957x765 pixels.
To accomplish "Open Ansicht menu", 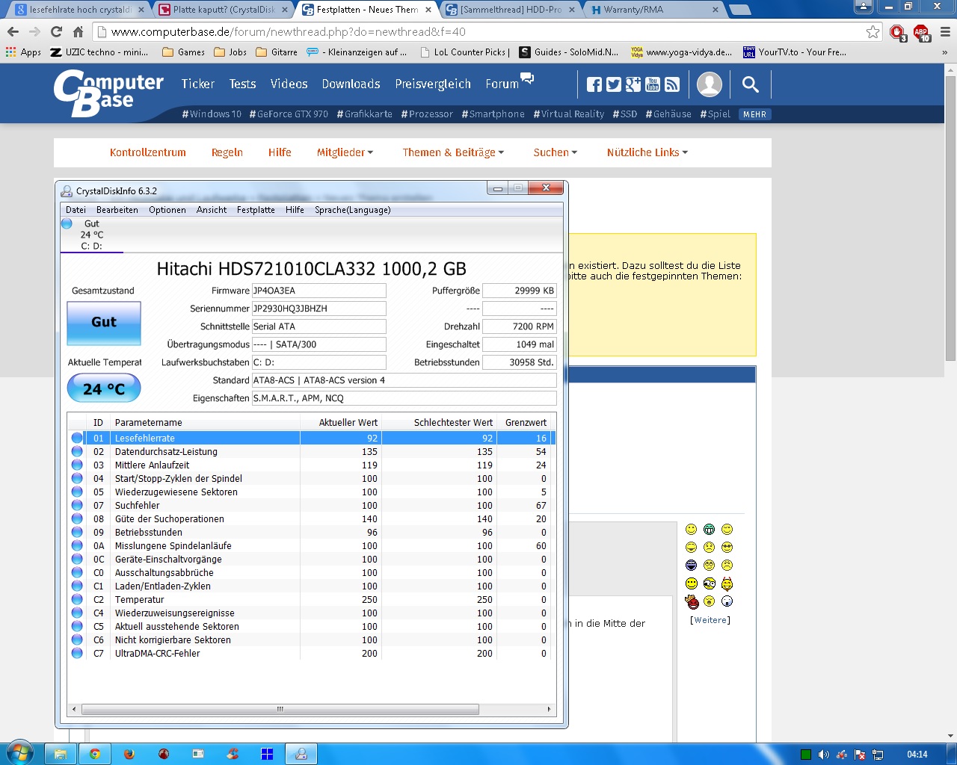I will [212, 210].
